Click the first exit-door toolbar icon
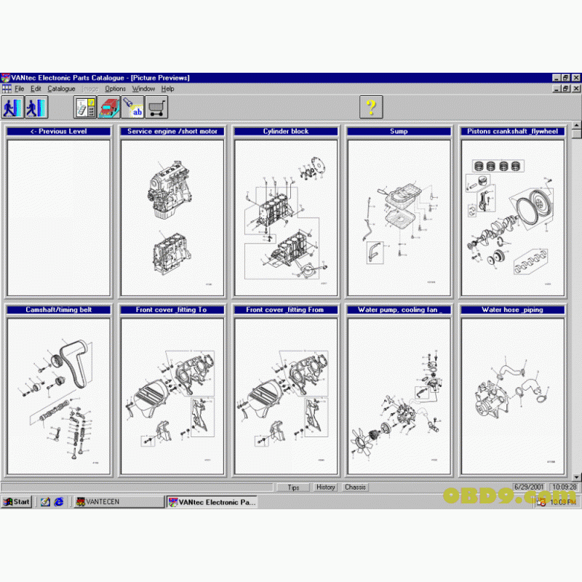Viewport: 582px width, 582px height. pyautogui.click(x=12, y=107)
